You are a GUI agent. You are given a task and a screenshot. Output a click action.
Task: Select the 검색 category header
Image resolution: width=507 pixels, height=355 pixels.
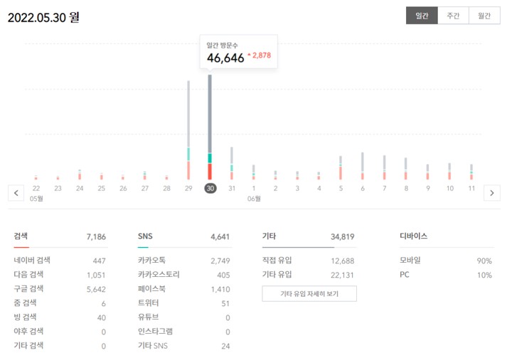(x=21, y=236)
